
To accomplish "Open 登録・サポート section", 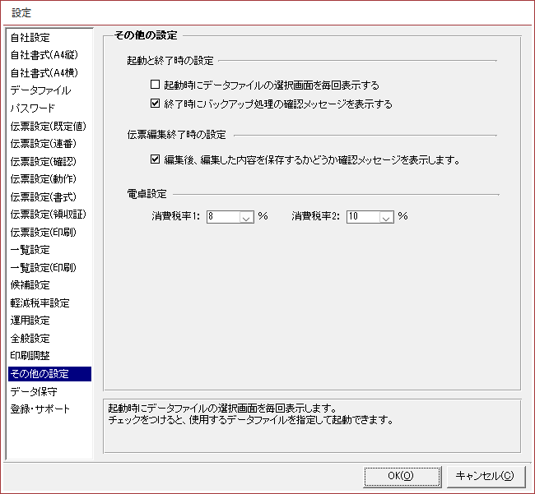I will tap(40, 409).
